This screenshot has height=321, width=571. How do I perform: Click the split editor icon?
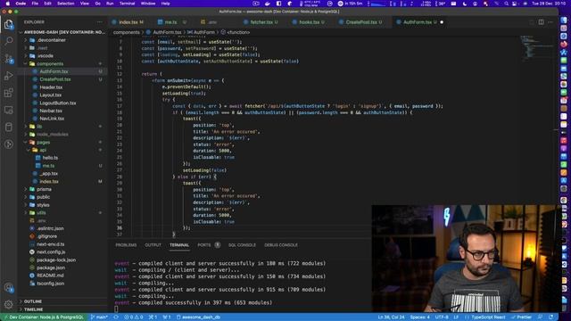tap(542, 22)
